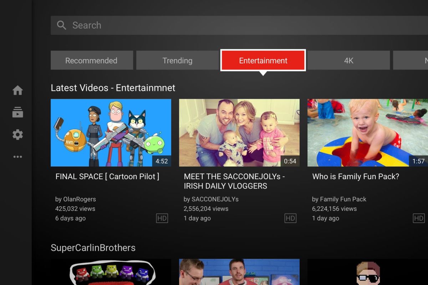Click HD badge on SACCONEJOLYs video

click(x=290, y=218)
